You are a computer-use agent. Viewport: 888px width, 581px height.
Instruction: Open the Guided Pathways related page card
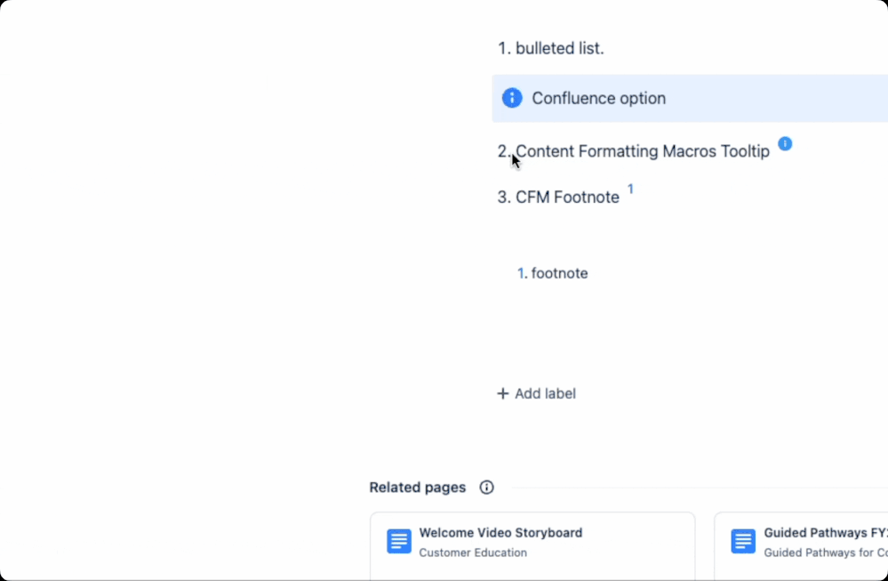pos(801,546)
